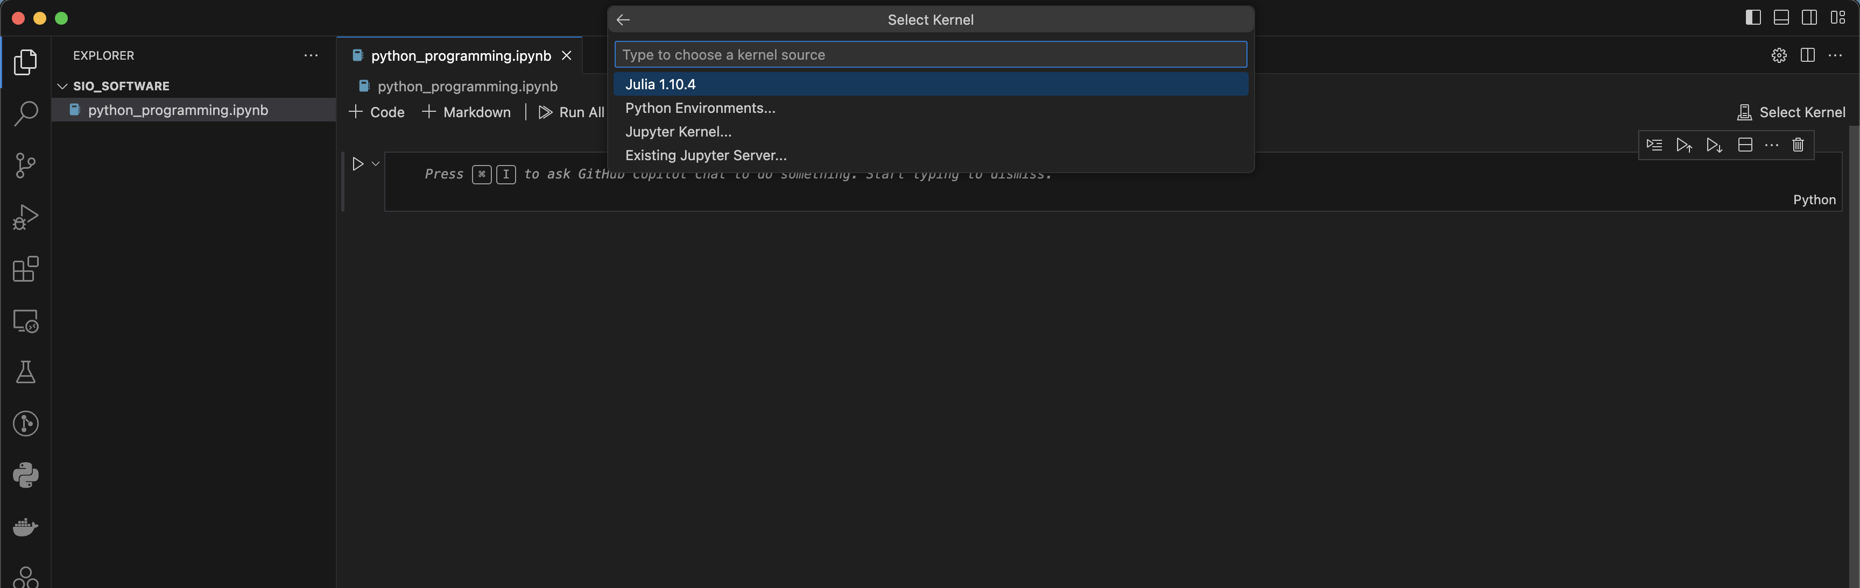Open the Extensions view
This screenshot has width=1860, height=588.
(x=26, y=268)
